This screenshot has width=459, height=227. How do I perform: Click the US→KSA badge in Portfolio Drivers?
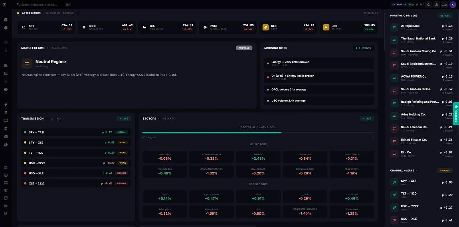[x=445, y=16]
